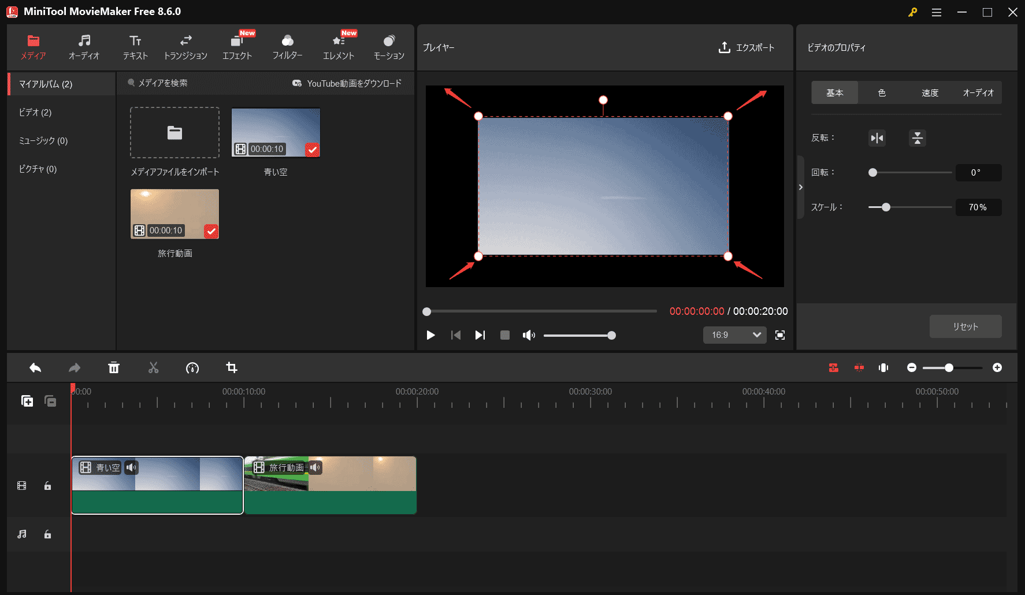Delete the selected clip with trash icon

pyautogui.click(x=114, y=367)
